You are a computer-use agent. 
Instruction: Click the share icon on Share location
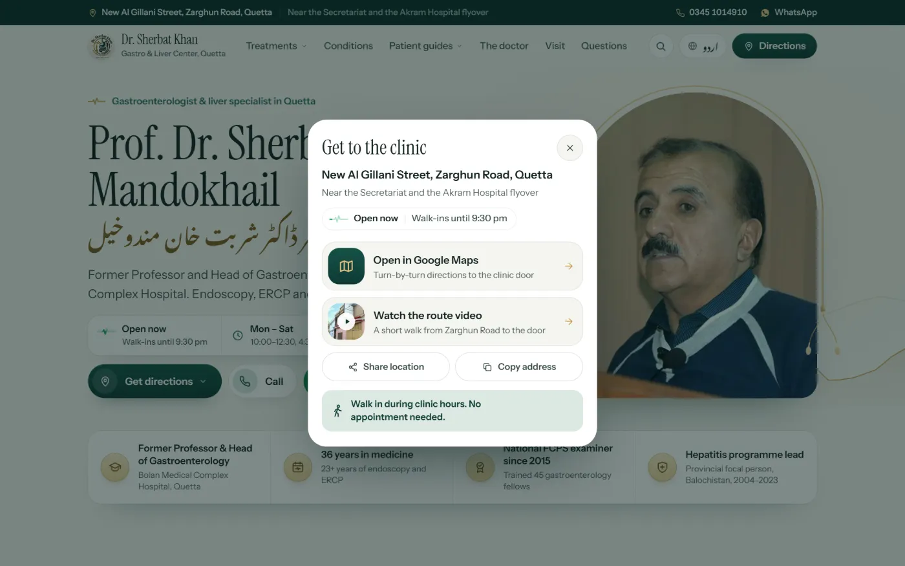pos(353,367)
